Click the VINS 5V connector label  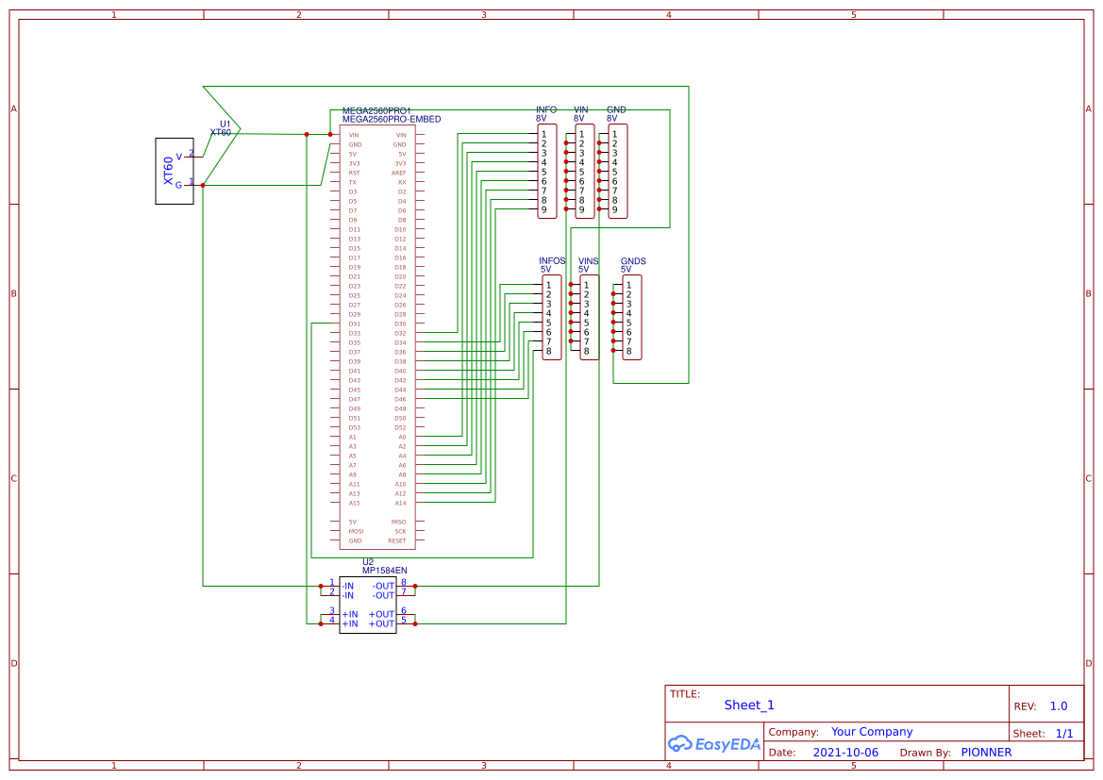(x=588, y=265)
